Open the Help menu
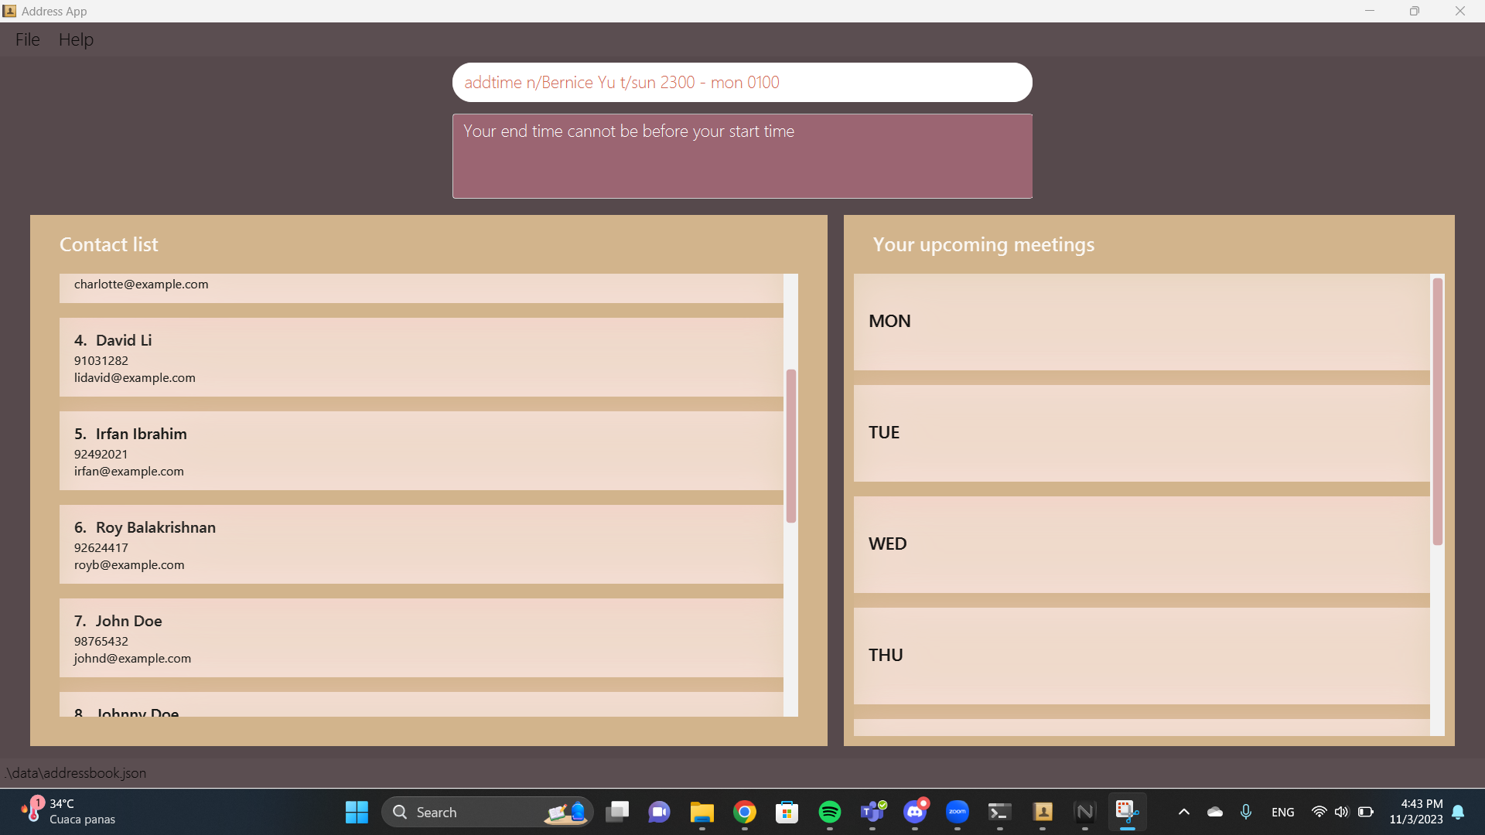Viewport: 1485px width, 835px height. 76,39
